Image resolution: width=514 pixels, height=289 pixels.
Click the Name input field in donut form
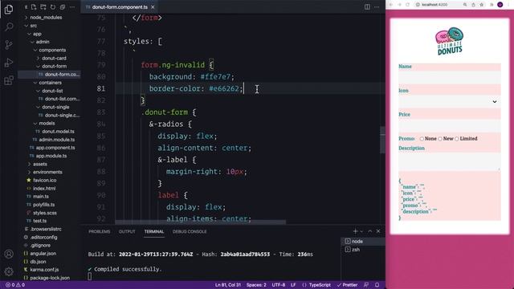(x=450, y=77)
